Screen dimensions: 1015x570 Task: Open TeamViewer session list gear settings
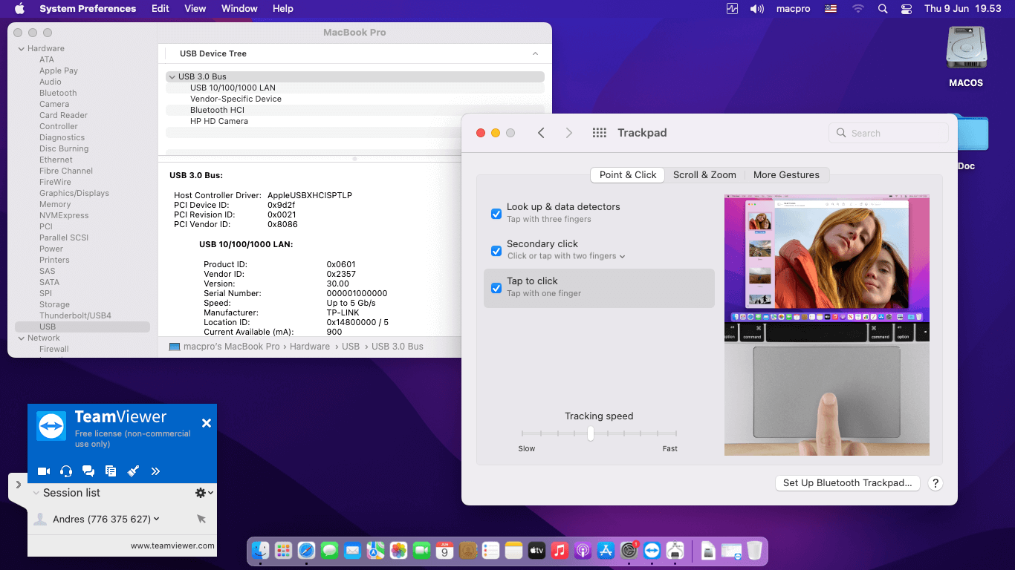(x=204, y=493)
